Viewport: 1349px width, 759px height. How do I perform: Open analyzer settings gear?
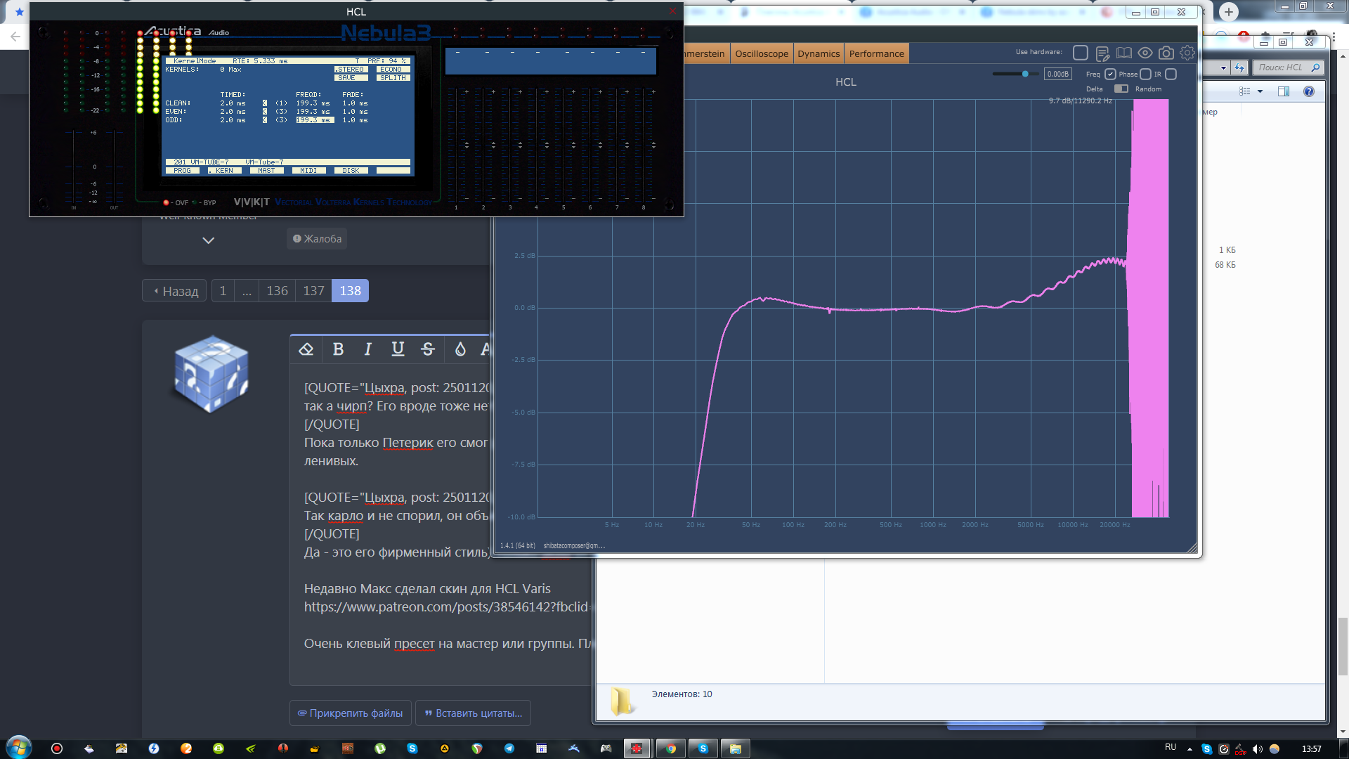1187,53
